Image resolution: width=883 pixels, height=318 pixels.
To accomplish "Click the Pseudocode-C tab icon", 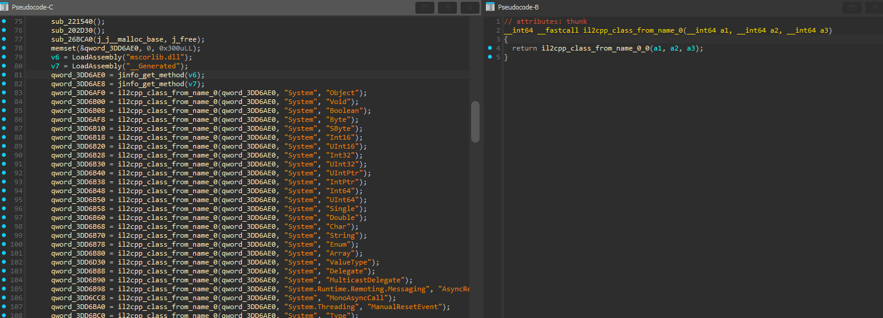I will (x=5, y=7).
